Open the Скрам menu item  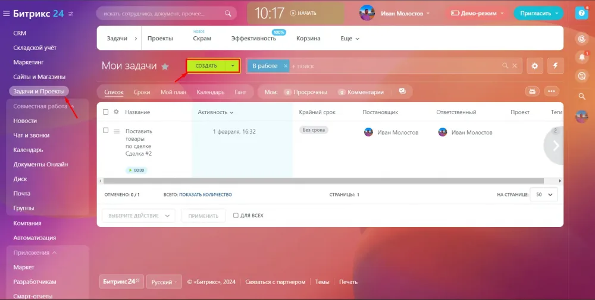(x=202, y=38)
